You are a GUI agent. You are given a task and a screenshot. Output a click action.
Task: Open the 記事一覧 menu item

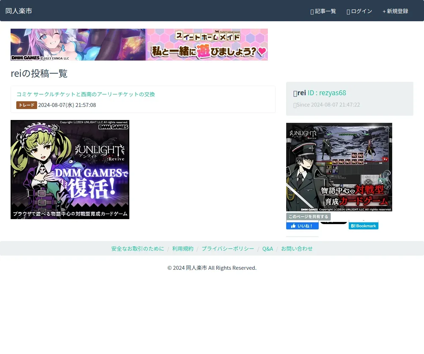[x=323, y=11]
